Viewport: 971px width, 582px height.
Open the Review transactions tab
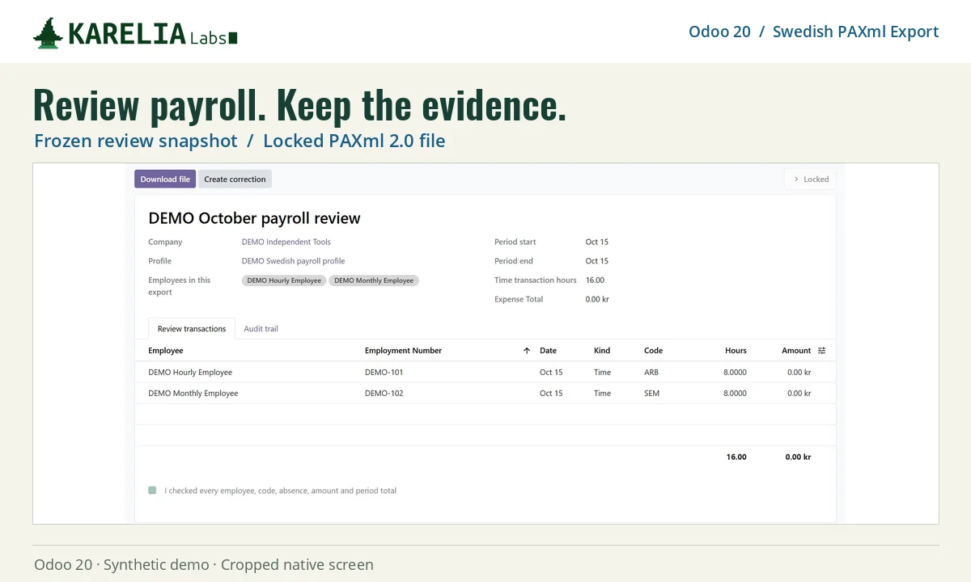192,329
